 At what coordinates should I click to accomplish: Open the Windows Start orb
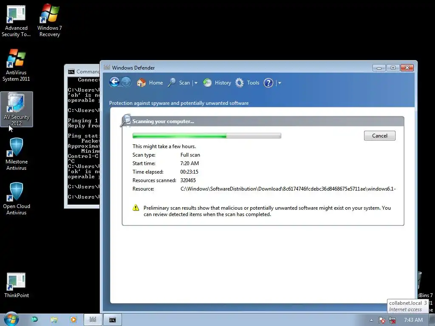coord(11,319)
